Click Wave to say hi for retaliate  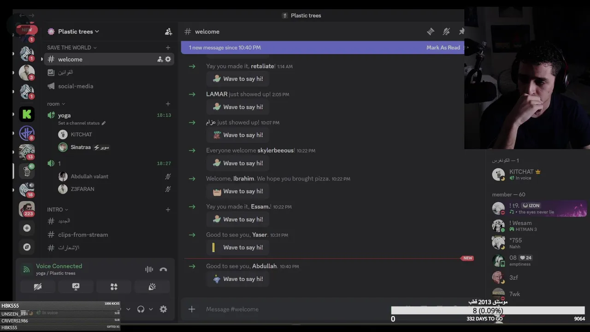pyautogui.click(x=237, y=79)
